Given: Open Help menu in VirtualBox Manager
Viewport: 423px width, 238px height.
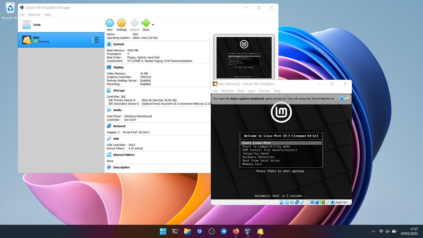Looking at the screenshot, I should (x=48, y=15).
